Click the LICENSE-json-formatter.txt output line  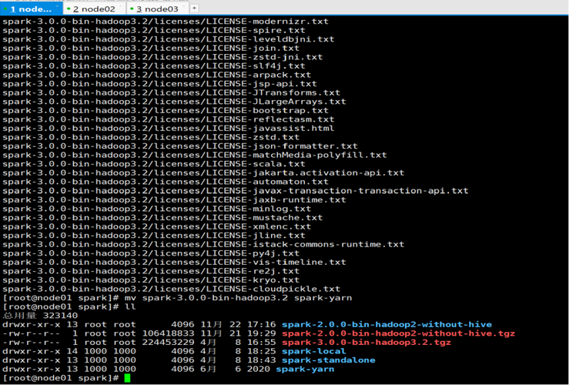click(180, 146)
